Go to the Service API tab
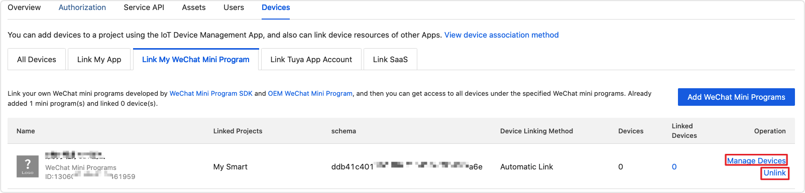 (x=144, y=8)
